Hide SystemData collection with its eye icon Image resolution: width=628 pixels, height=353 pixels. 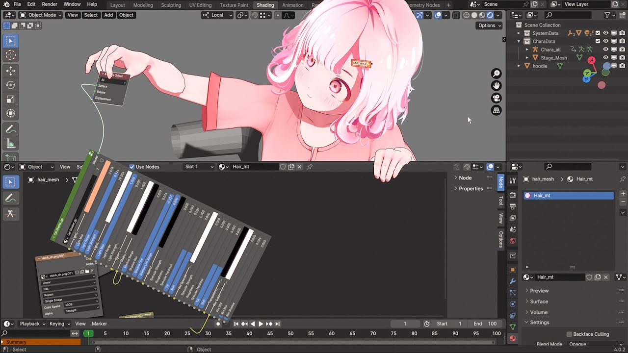coord(606,33)
